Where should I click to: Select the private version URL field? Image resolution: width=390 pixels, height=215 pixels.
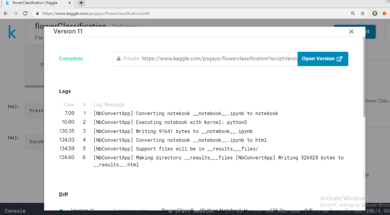(205, 59)
